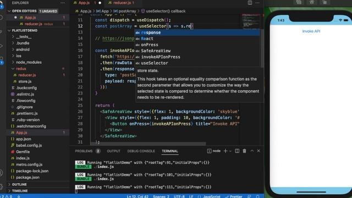Screen dimensions: 352x198
Task: Click Prettier status bar item
Action: tap(233, 196)
